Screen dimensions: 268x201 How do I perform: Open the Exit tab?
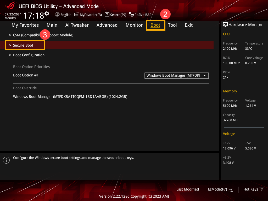coord(188,25)
